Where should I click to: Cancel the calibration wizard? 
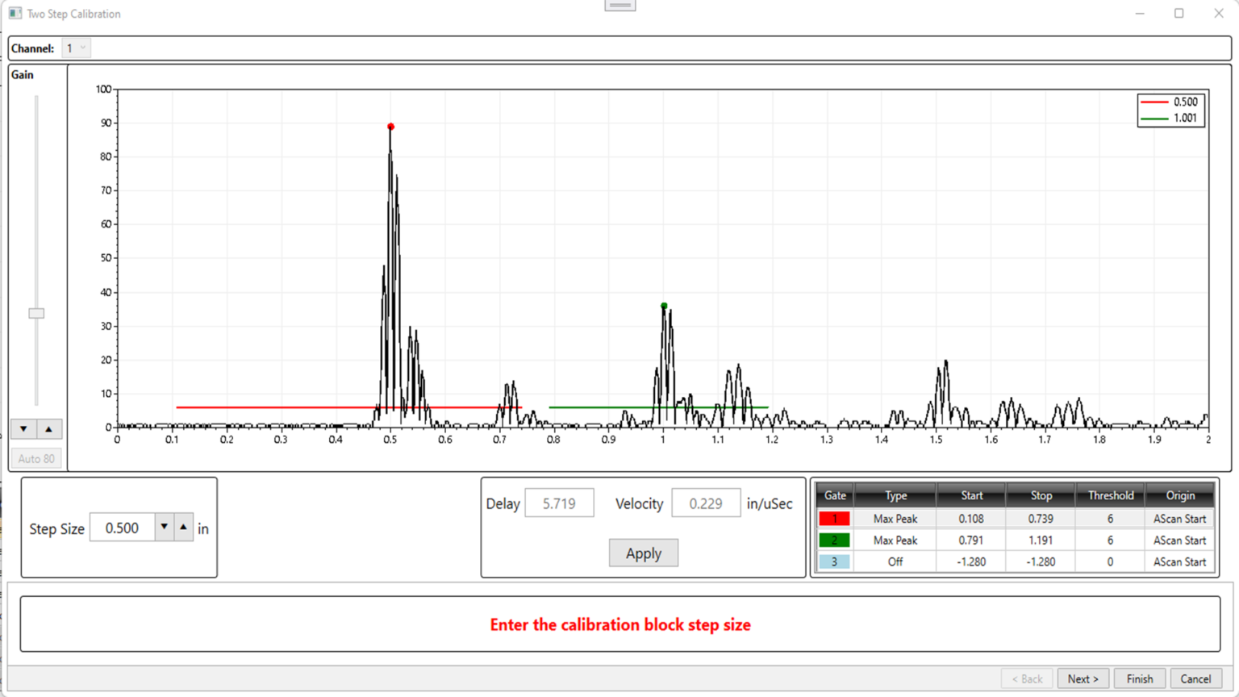(1195, 678)
